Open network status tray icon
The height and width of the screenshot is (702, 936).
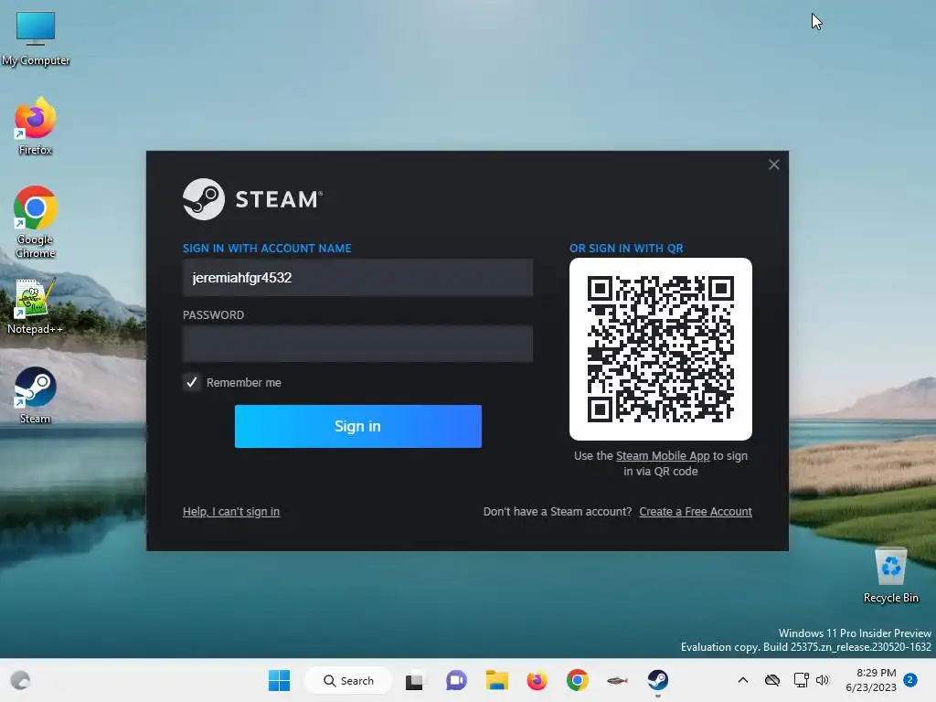click(x=801, y=680)
